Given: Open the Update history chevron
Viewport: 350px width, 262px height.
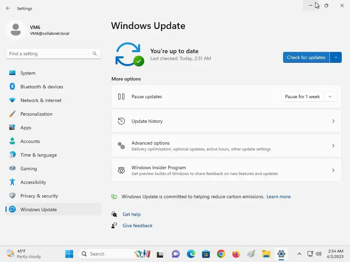Looking at the screenshot, I should coord(333,121).
